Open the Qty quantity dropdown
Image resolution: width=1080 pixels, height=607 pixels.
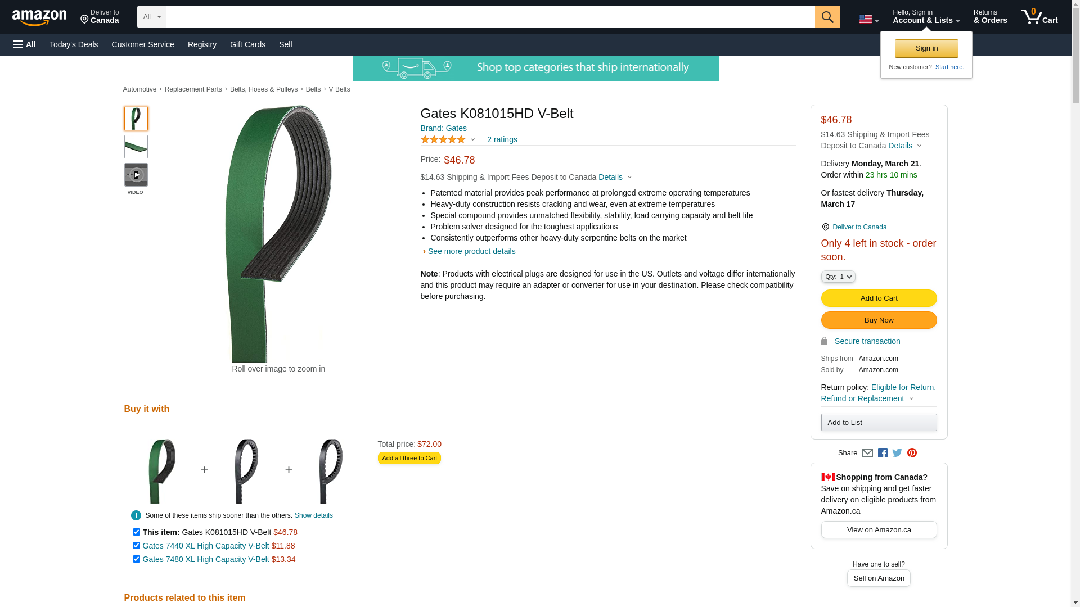(838, 277)
